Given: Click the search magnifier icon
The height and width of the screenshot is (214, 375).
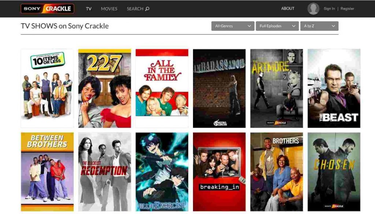Looking at the screenshot, I should pyautogui.click(x=147, y=9).
